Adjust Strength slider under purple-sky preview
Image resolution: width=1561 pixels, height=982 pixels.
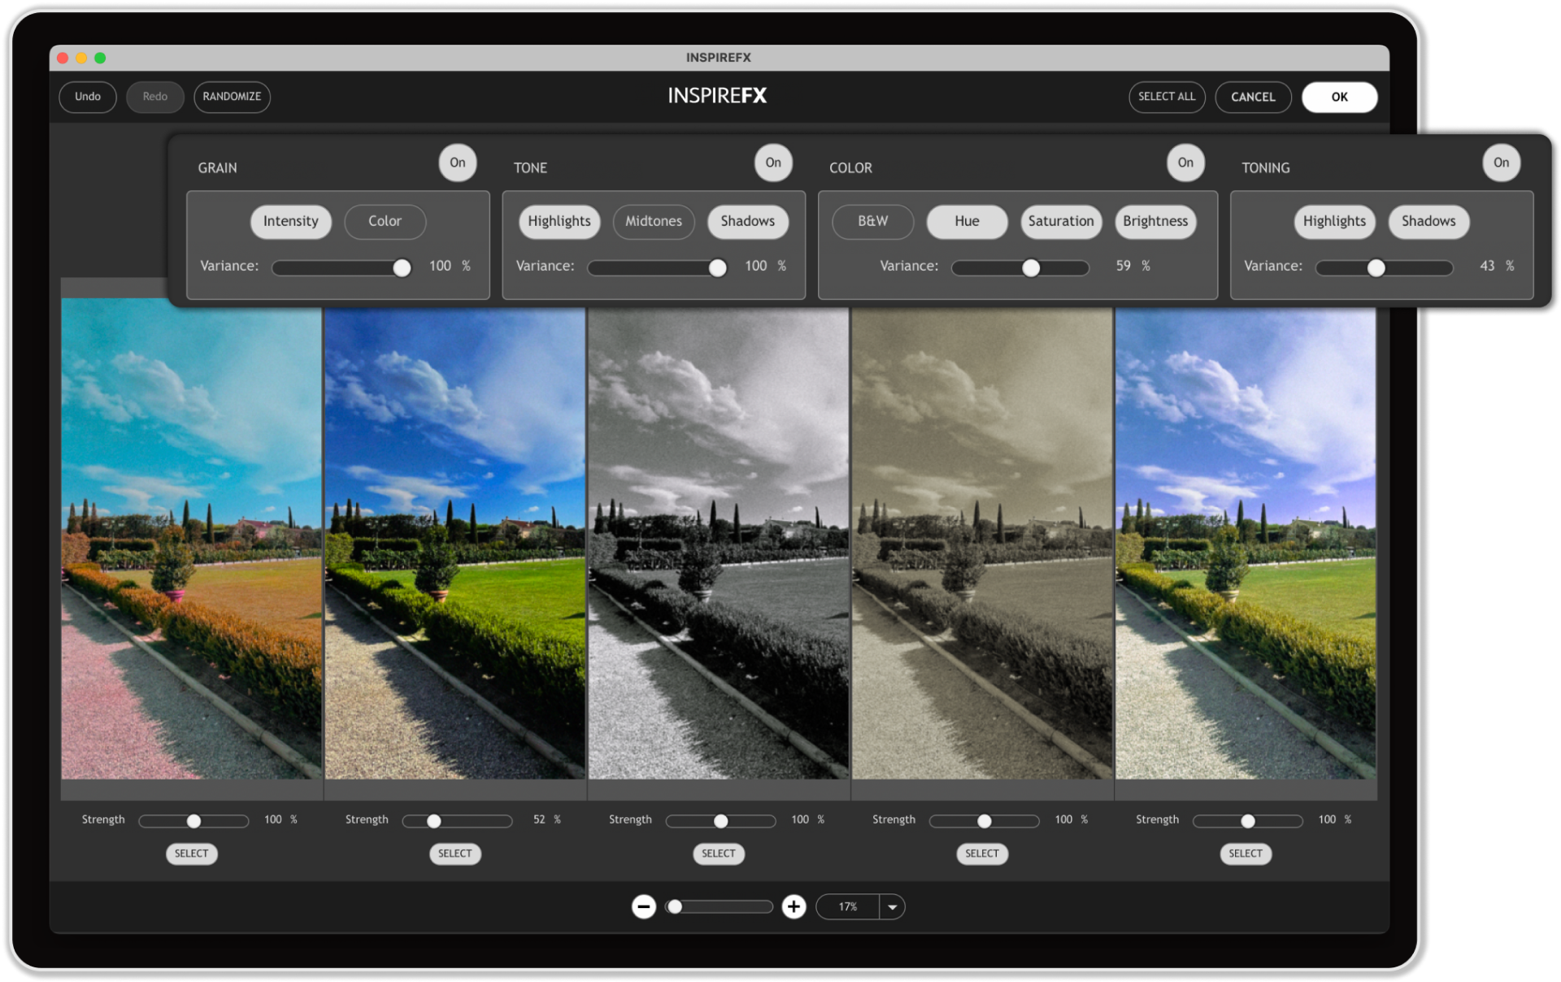pyautogui.click(x=1247, y=821)
